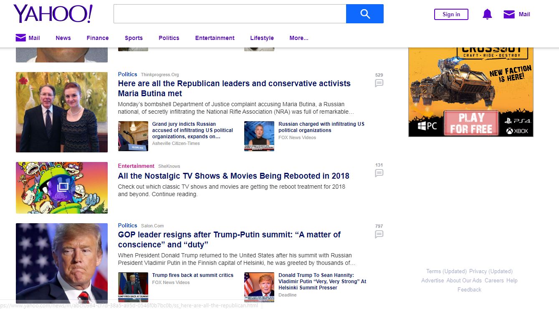Expand the More... navigation menu
This screenshot has height=309, width=559.
[299, 38]
